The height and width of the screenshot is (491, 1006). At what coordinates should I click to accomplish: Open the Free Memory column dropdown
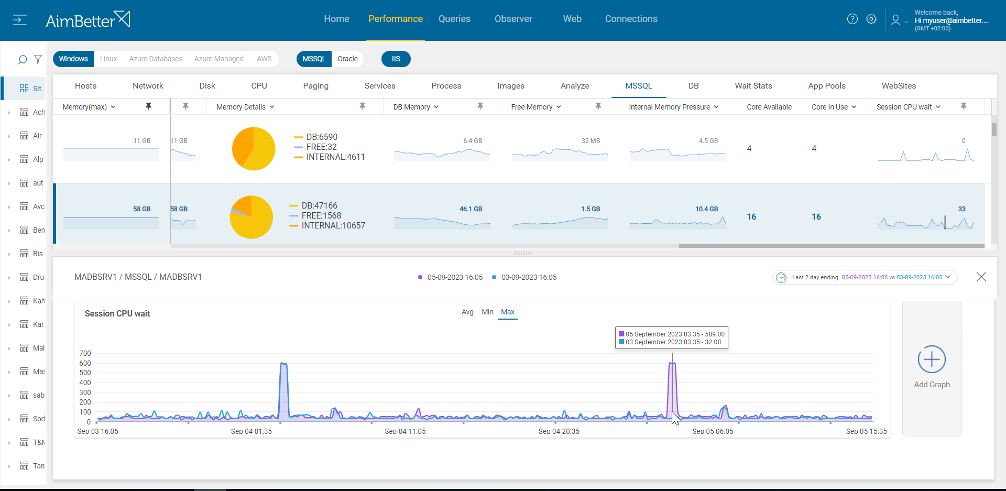pos(559,107)
